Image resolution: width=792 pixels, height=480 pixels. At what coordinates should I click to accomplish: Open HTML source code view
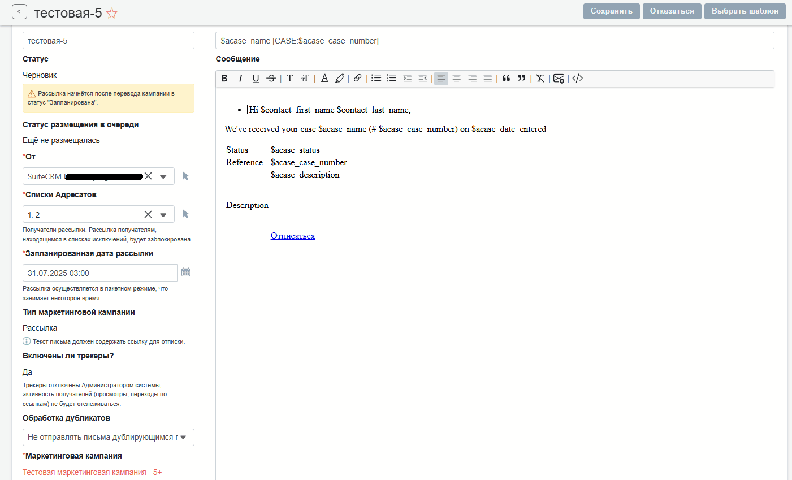(x=577, y=79)
